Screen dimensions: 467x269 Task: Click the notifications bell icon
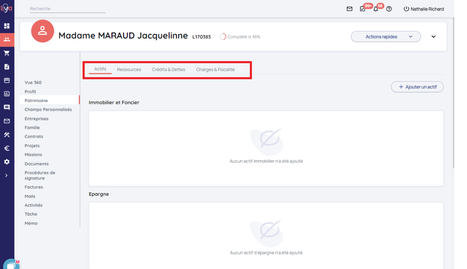pos(375,9)
